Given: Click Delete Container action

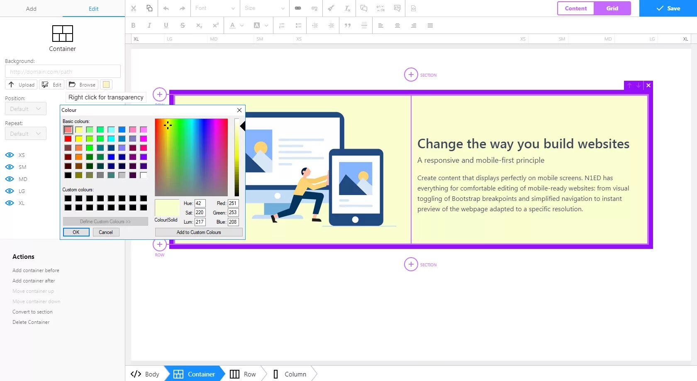Looking at the screenshot, I should coord(31,322).
